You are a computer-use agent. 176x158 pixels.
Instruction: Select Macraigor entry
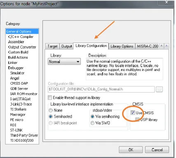pos(18,115)
